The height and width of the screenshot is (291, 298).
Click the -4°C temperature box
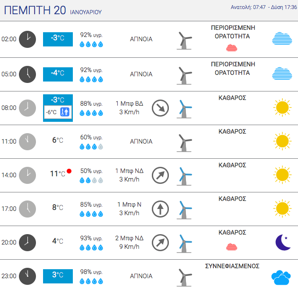coord(58,74)
